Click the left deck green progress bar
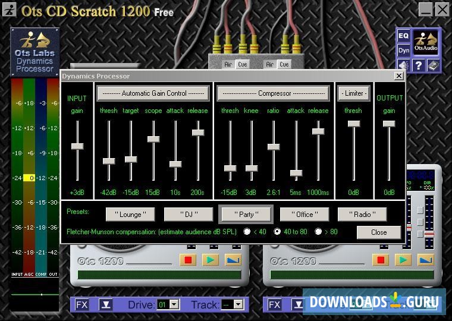 coord(159,275)
